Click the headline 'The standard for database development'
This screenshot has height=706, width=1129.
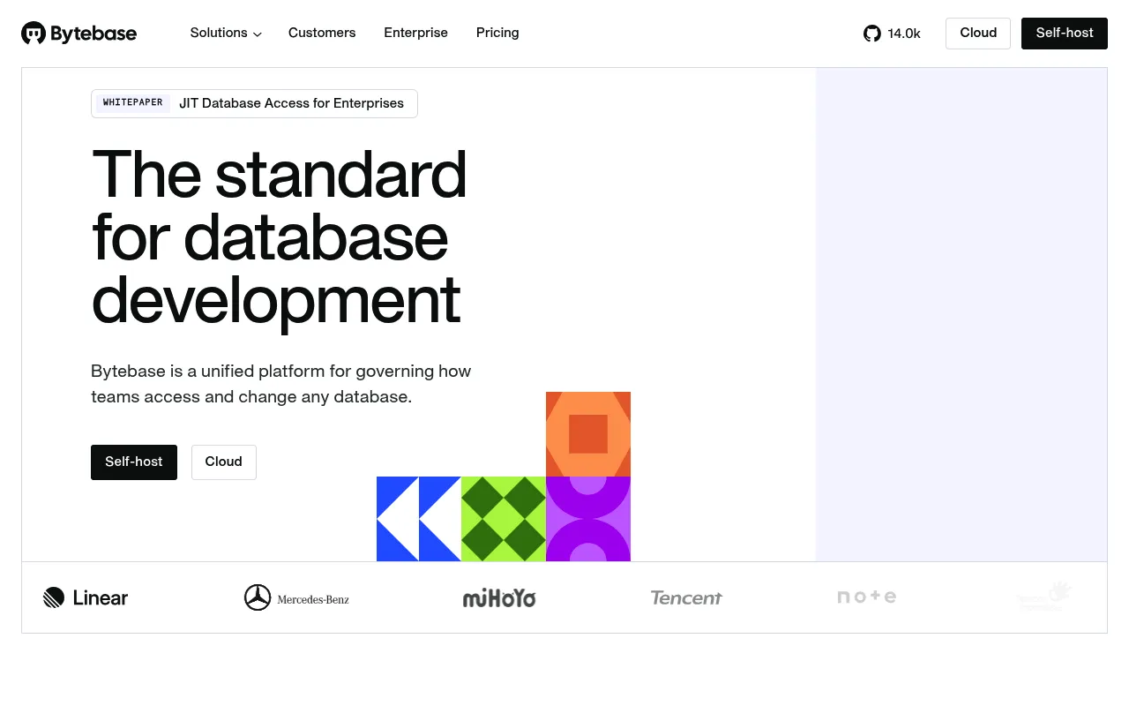tap(280, 237)
